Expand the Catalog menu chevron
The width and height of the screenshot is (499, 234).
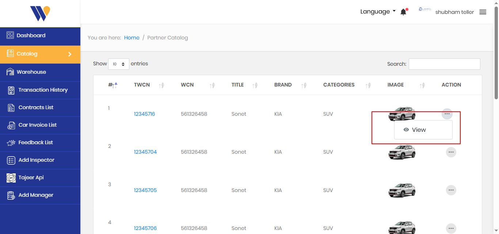(70, 54)
